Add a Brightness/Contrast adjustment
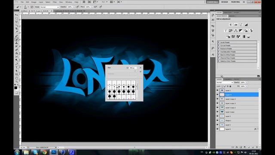Viewport: 275px width, 155px height. (x=231, y=25)
